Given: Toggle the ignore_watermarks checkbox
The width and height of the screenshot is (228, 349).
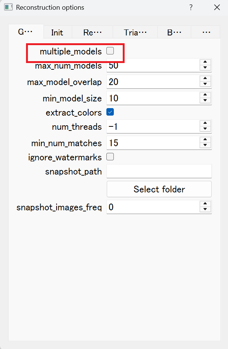Looking at the screenshot, I should [110, 157].
